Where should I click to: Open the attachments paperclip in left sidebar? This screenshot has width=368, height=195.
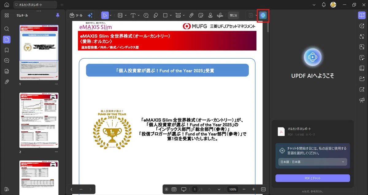7,82
